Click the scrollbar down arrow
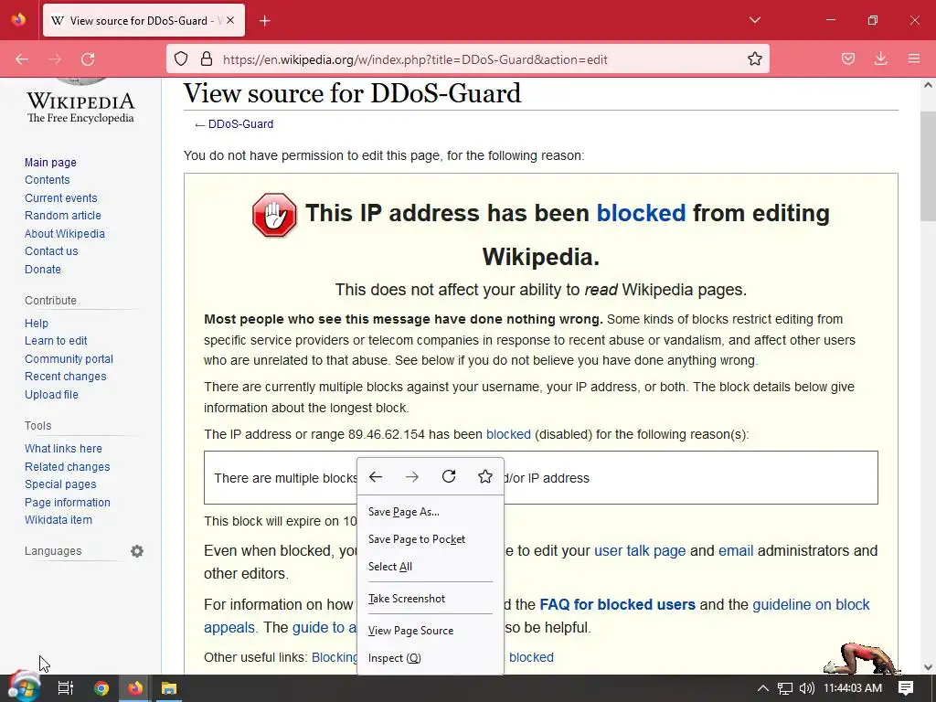The height and width of the screenshot is (702, 936). click(928, 666)
